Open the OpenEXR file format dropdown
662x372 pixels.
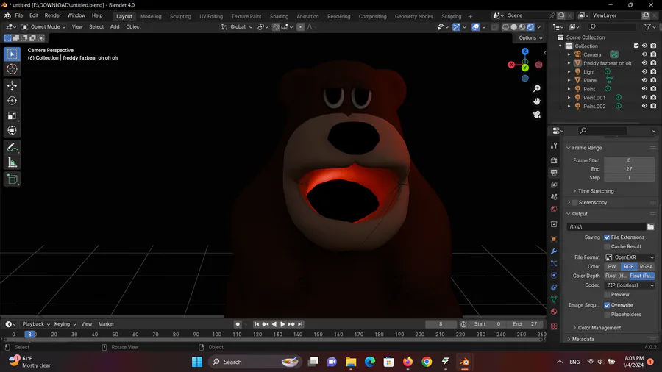[630, 257]
